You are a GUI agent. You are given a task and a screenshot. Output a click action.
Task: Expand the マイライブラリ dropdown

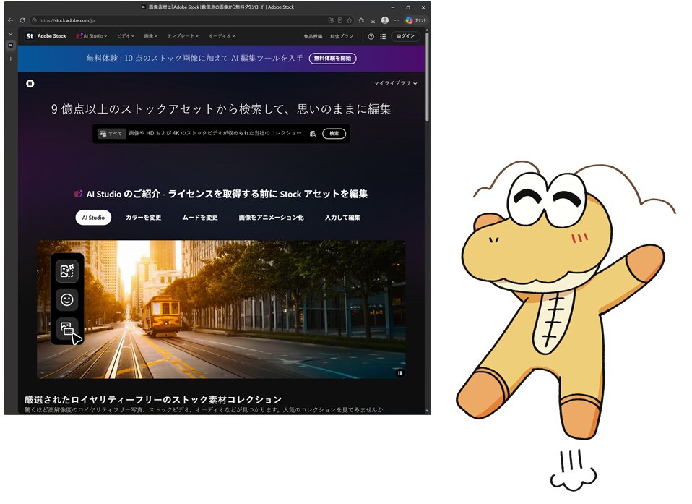coord(395,83)
